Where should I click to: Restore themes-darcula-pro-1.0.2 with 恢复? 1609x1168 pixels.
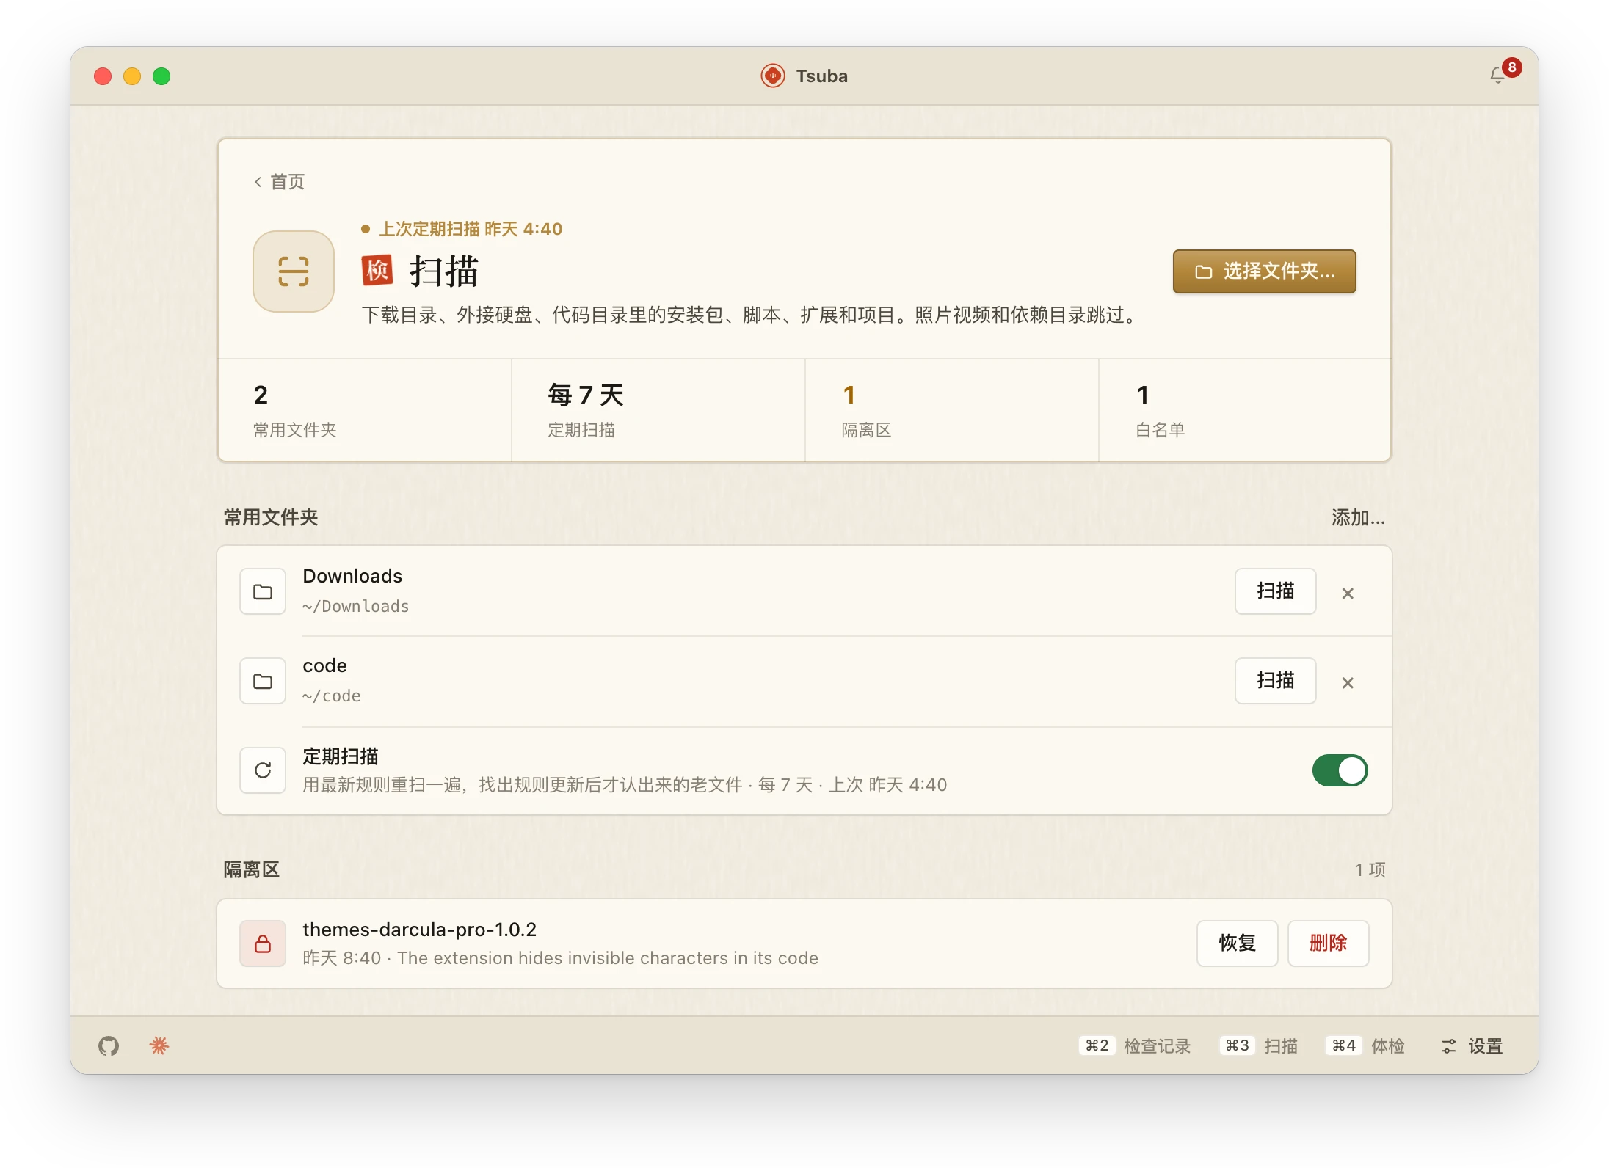click(1238, 943)
